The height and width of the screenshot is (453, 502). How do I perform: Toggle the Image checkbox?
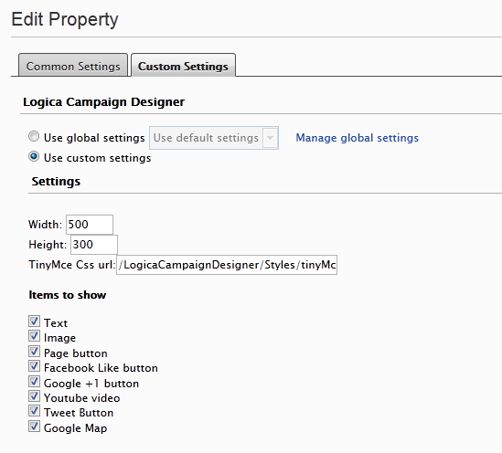tap(34, 336)
